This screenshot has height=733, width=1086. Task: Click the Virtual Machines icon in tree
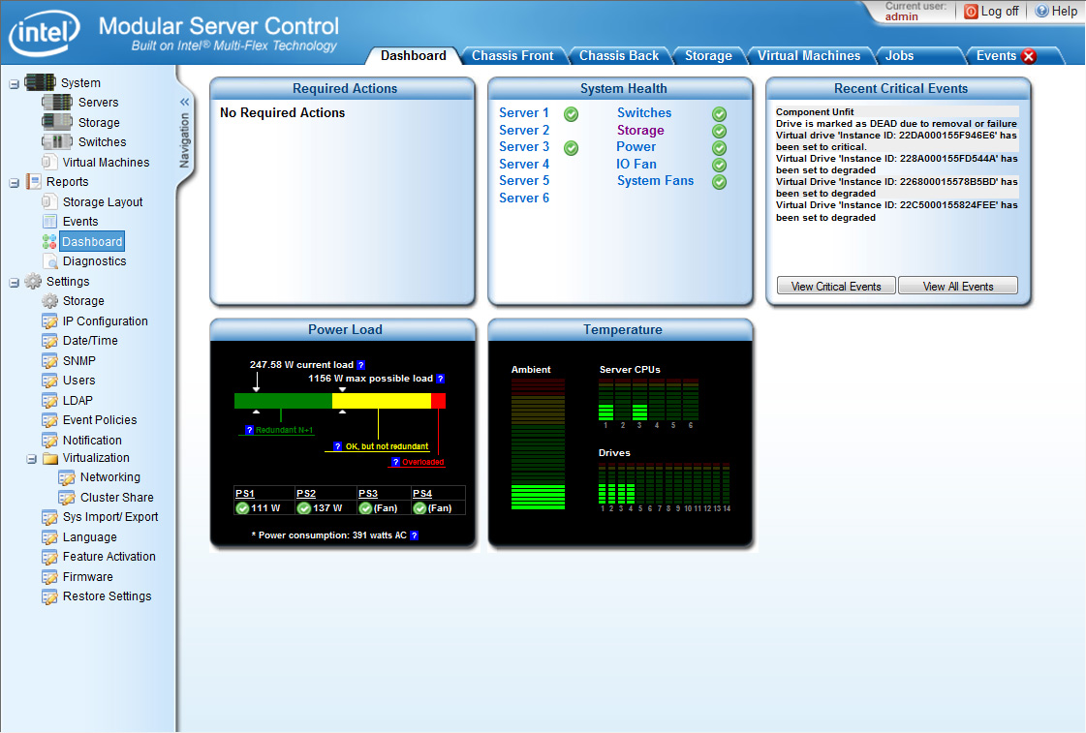pos(48,162)
